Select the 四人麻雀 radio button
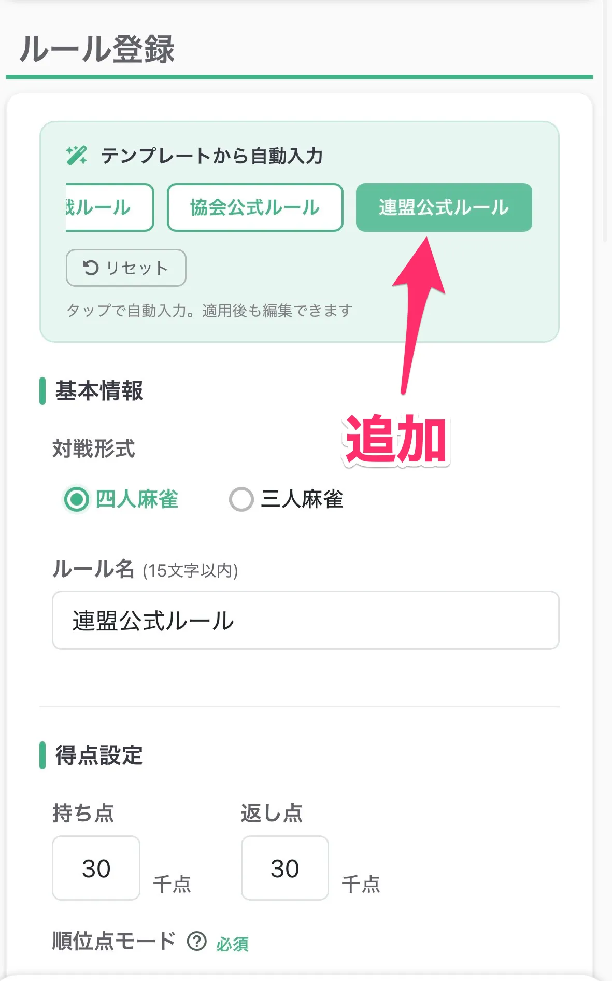Image resolution: width=612 pixels, height=981 pixels. (76, 499)
